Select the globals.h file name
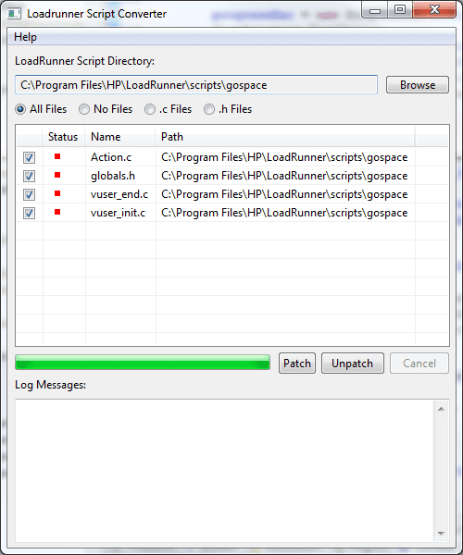 pyautogui.click(x=113, y=176)
